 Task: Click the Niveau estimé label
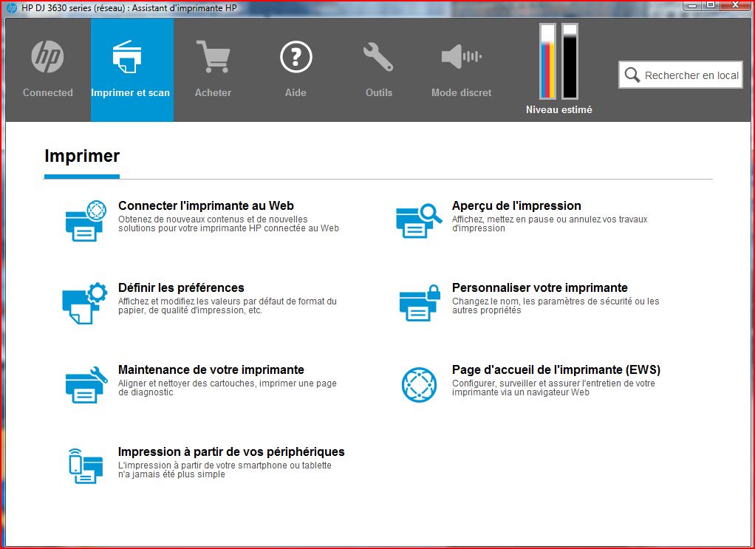(559, 110)
